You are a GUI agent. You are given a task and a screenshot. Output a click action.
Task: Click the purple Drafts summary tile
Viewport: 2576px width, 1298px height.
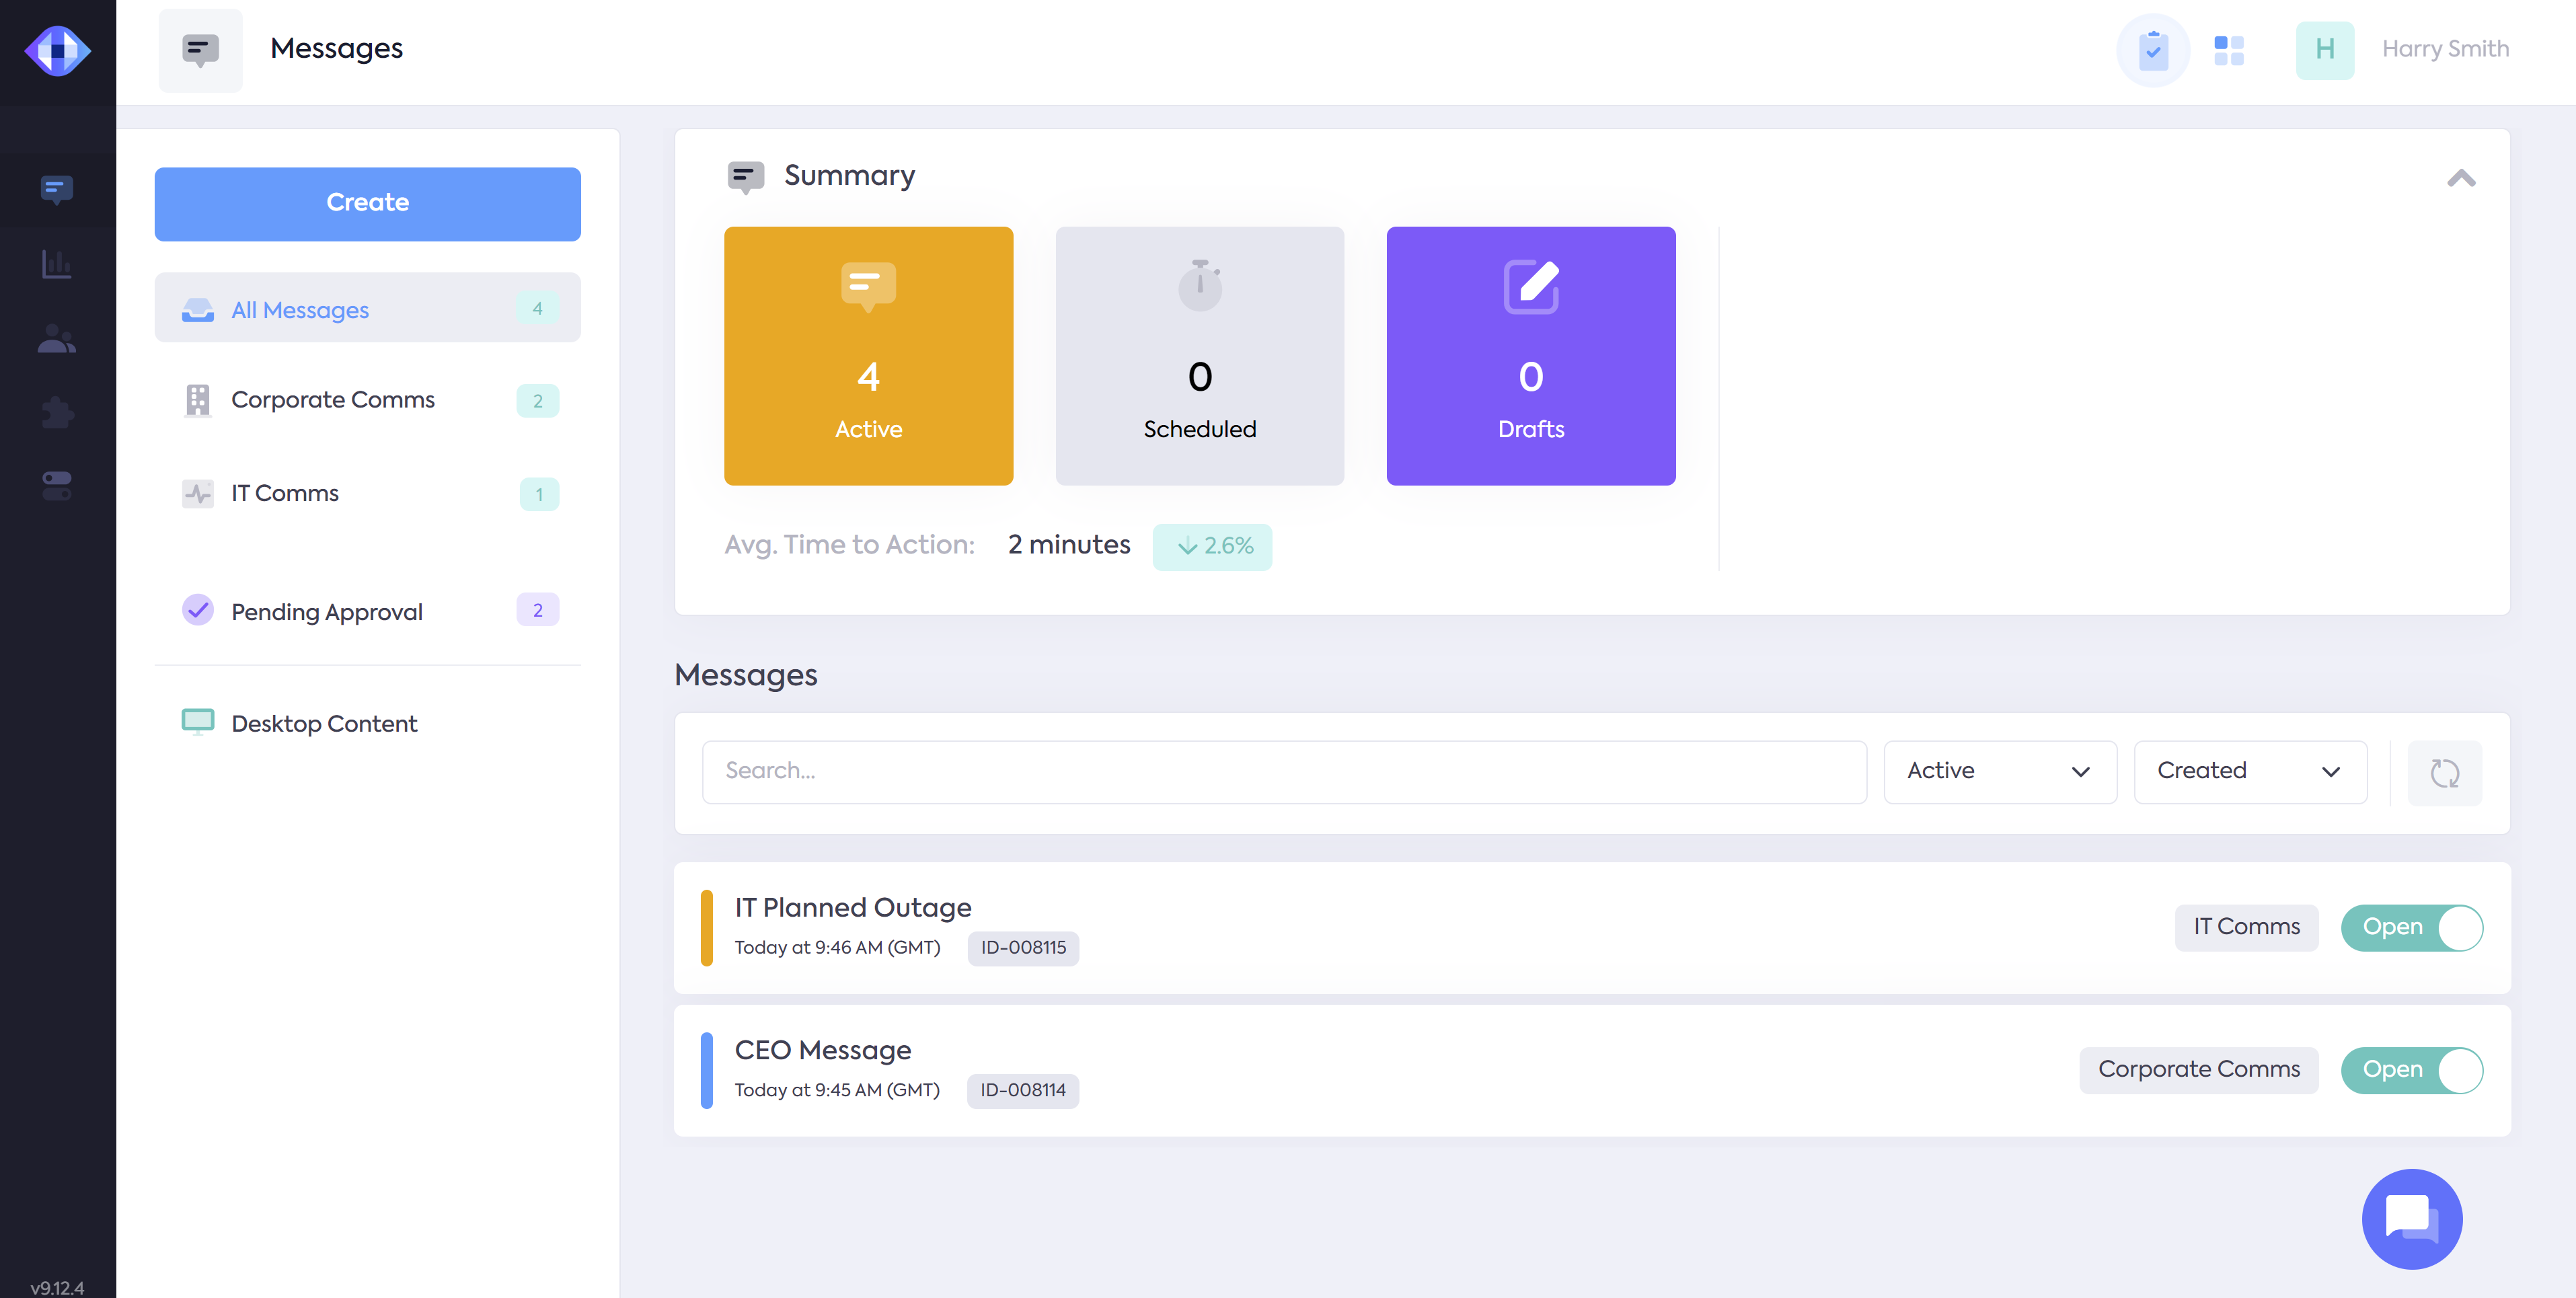point(1530,356)
